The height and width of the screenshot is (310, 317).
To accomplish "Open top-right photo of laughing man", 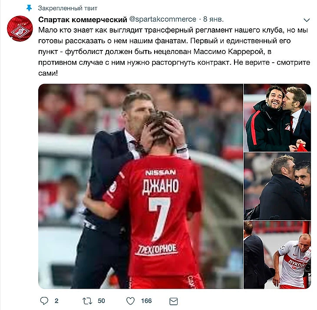I will point(277,118).
